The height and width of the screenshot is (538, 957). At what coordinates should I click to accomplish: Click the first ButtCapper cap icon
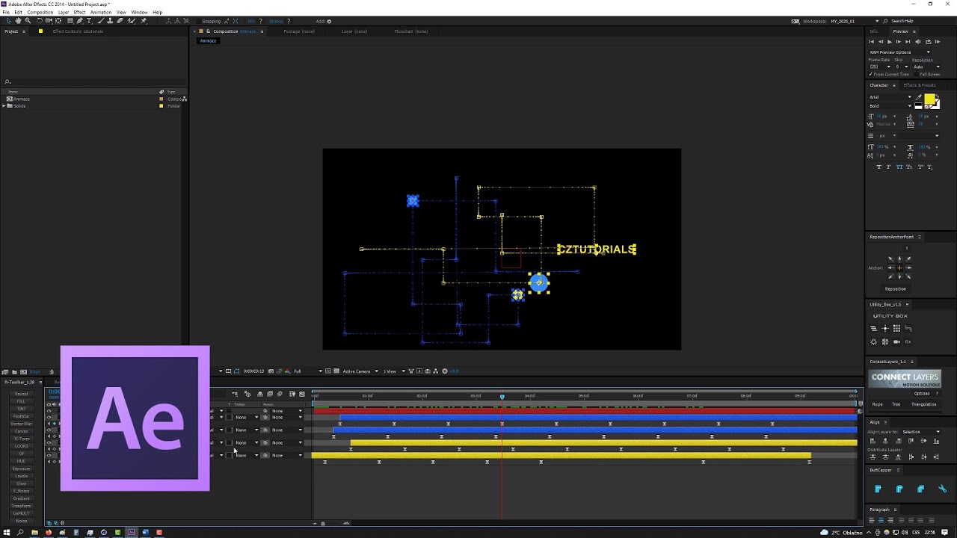point(878,489)
